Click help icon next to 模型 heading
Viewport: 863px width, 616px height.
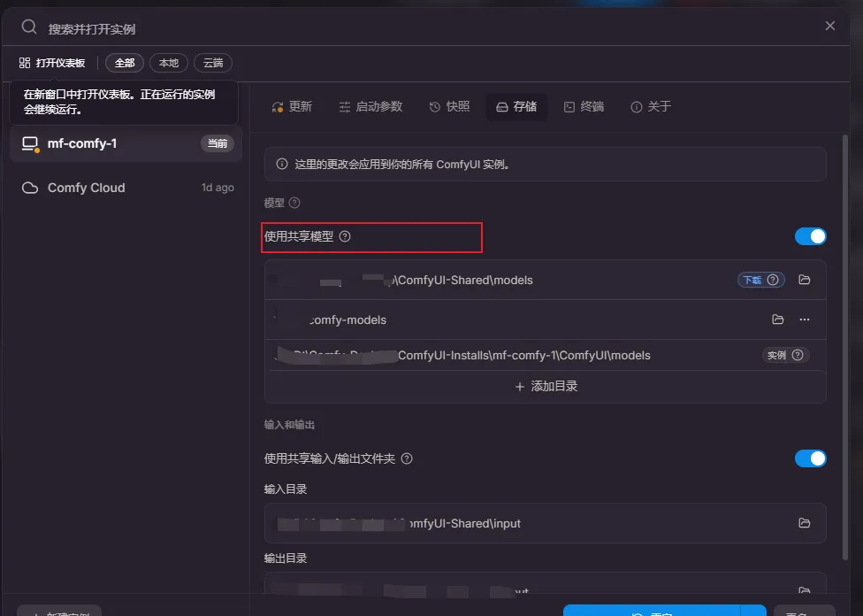[x=294, y=203]
